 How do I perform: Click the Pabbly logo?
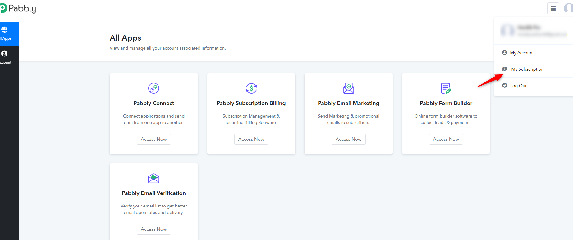pos(18,8)
